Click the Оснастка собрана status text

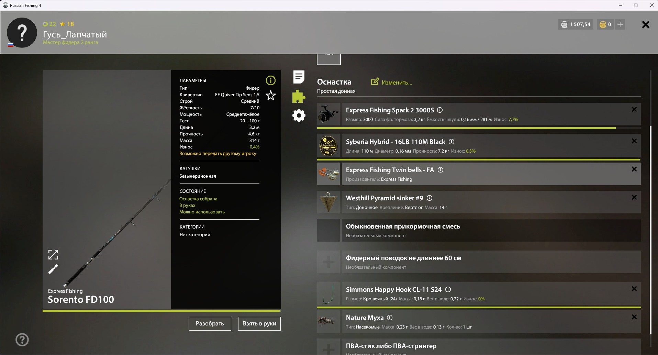point(198,199)
